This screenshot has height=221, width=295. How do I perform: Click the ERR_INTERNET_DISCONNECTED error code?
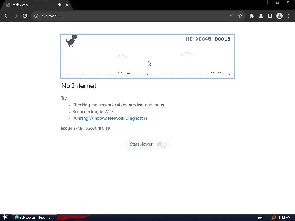point(86,129)
